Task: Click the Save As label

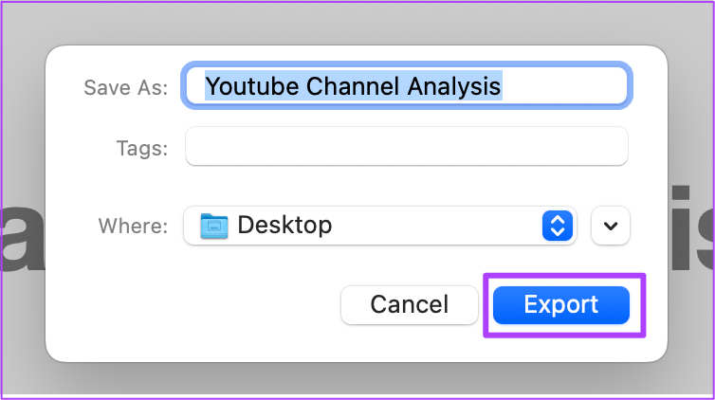Action: pyautogui.click(x=126, y=87)
